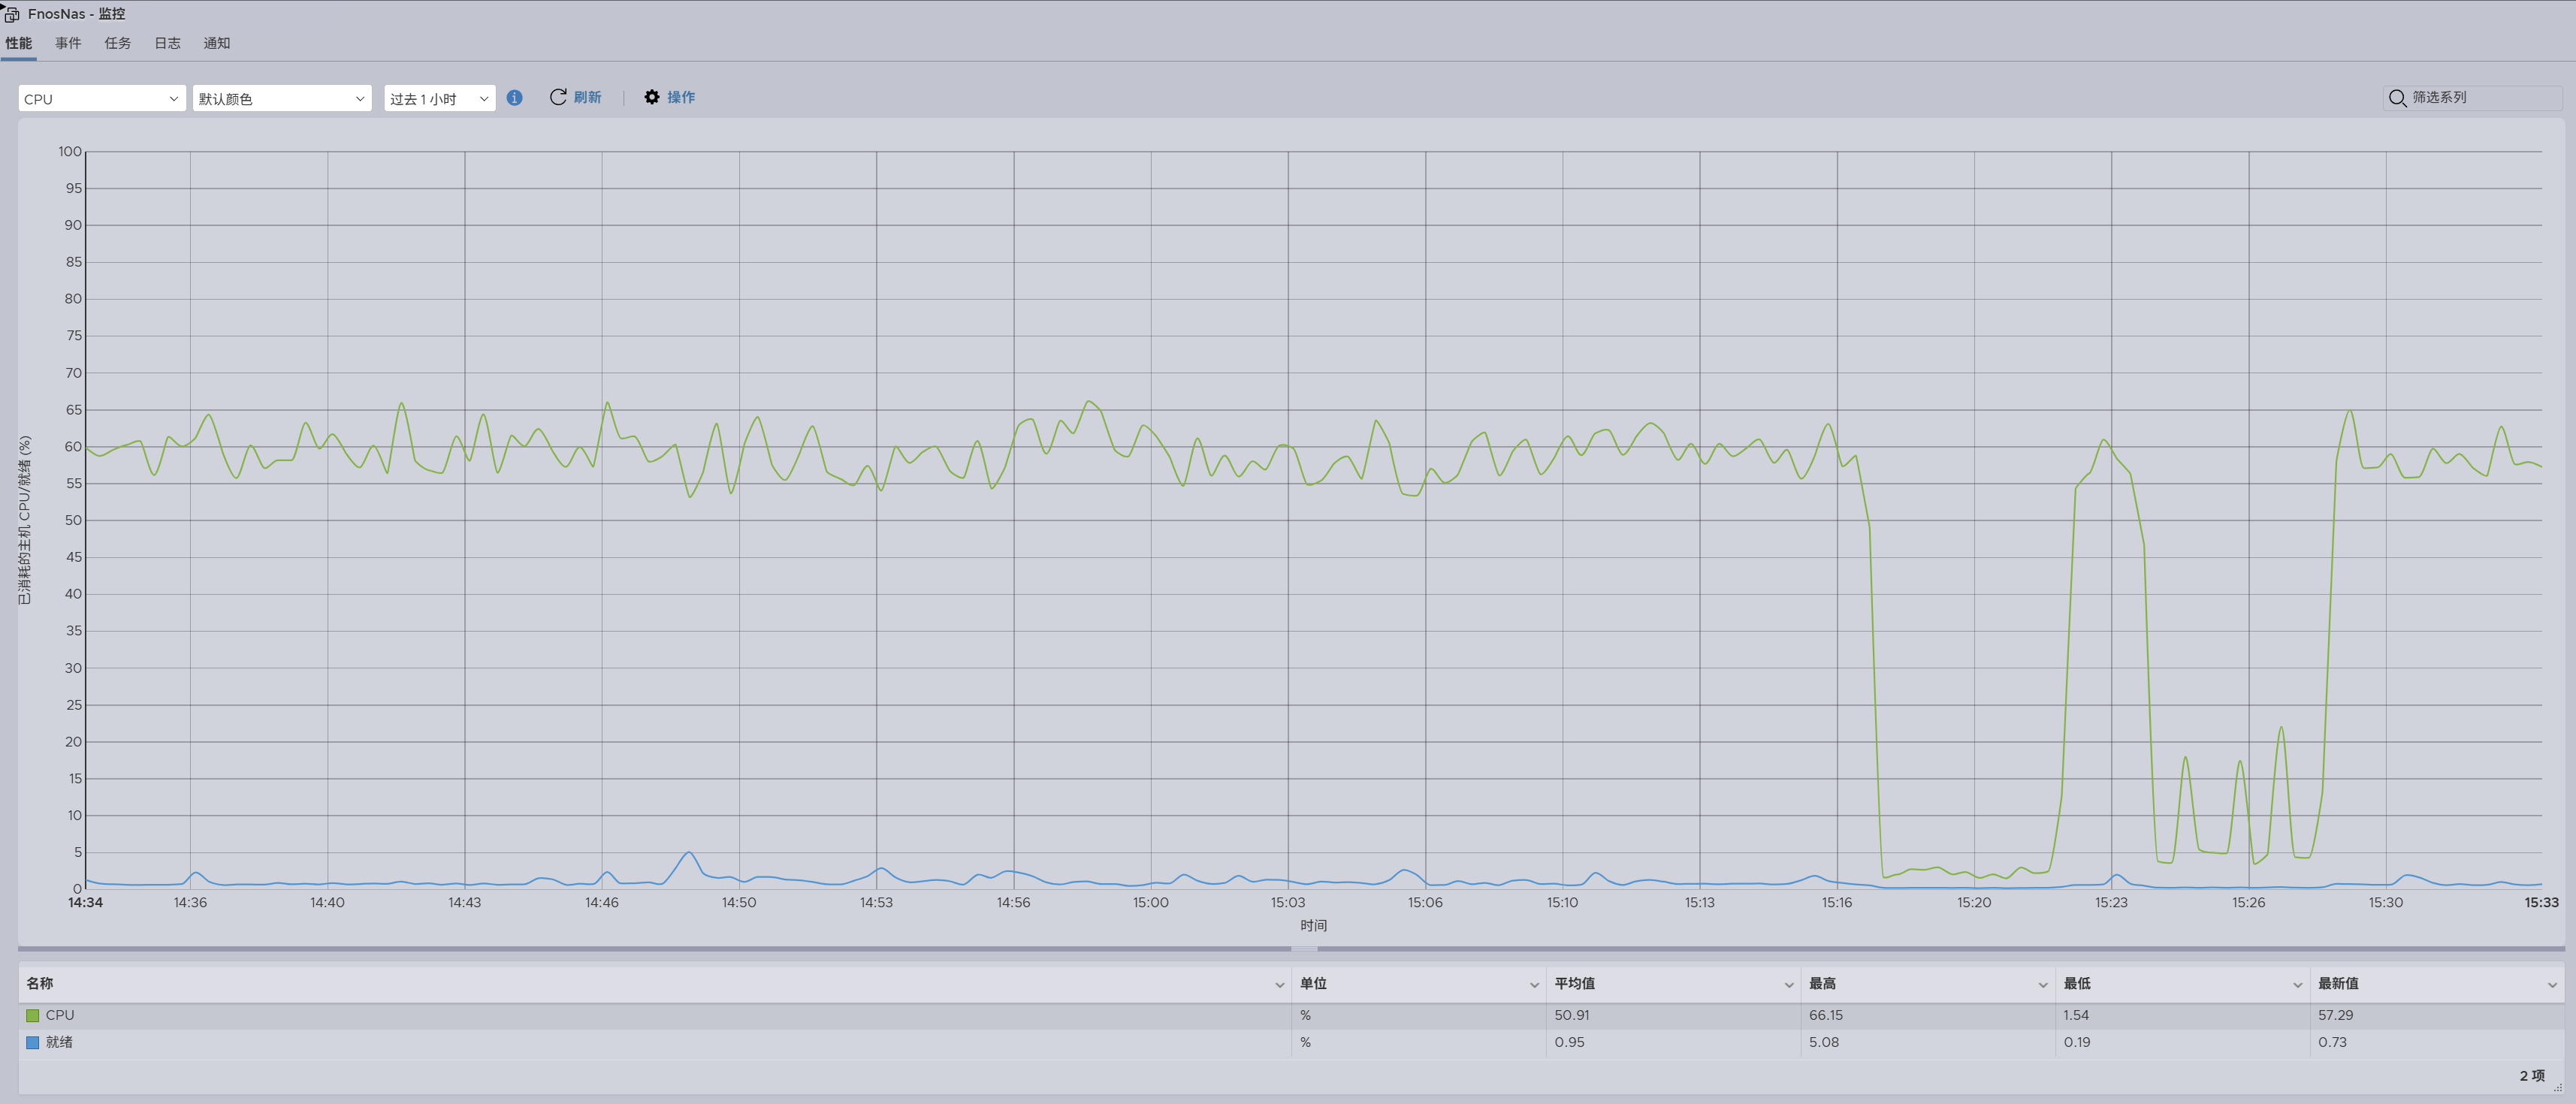Toggle visibility of the CPU series swatch
The width and height of the screenshot is (2576, 1104).
[33, 1015]
